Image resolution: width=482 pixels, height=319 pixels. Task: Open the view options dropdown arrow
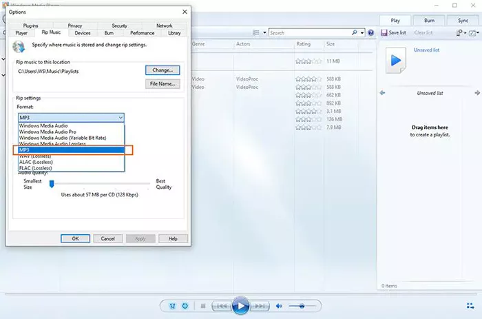pos(264,32)
